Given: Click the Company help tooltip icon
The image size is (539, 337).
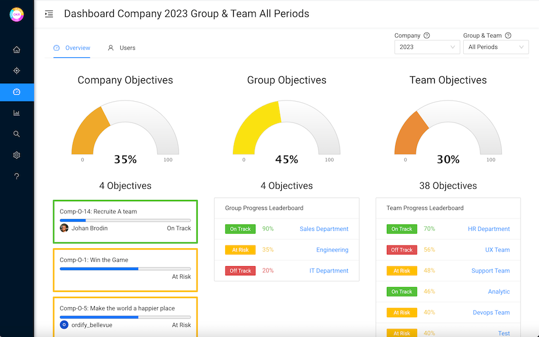Looking at the screenshot, I should pyautogui.click(x=427, y=35).
